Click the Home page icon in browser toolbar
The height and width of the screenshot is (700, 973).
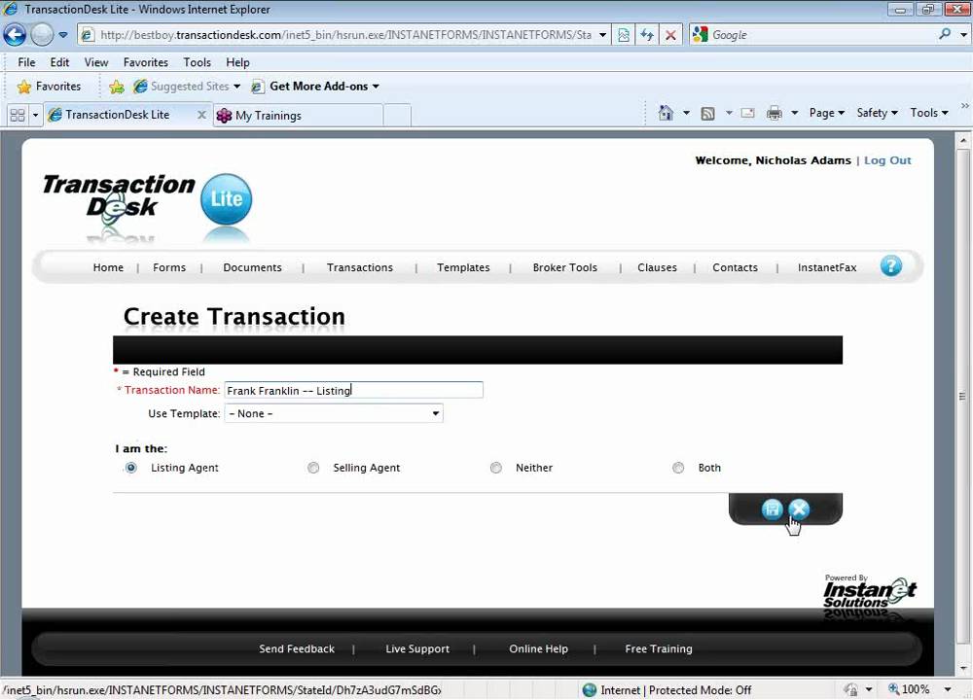(666, 113)
